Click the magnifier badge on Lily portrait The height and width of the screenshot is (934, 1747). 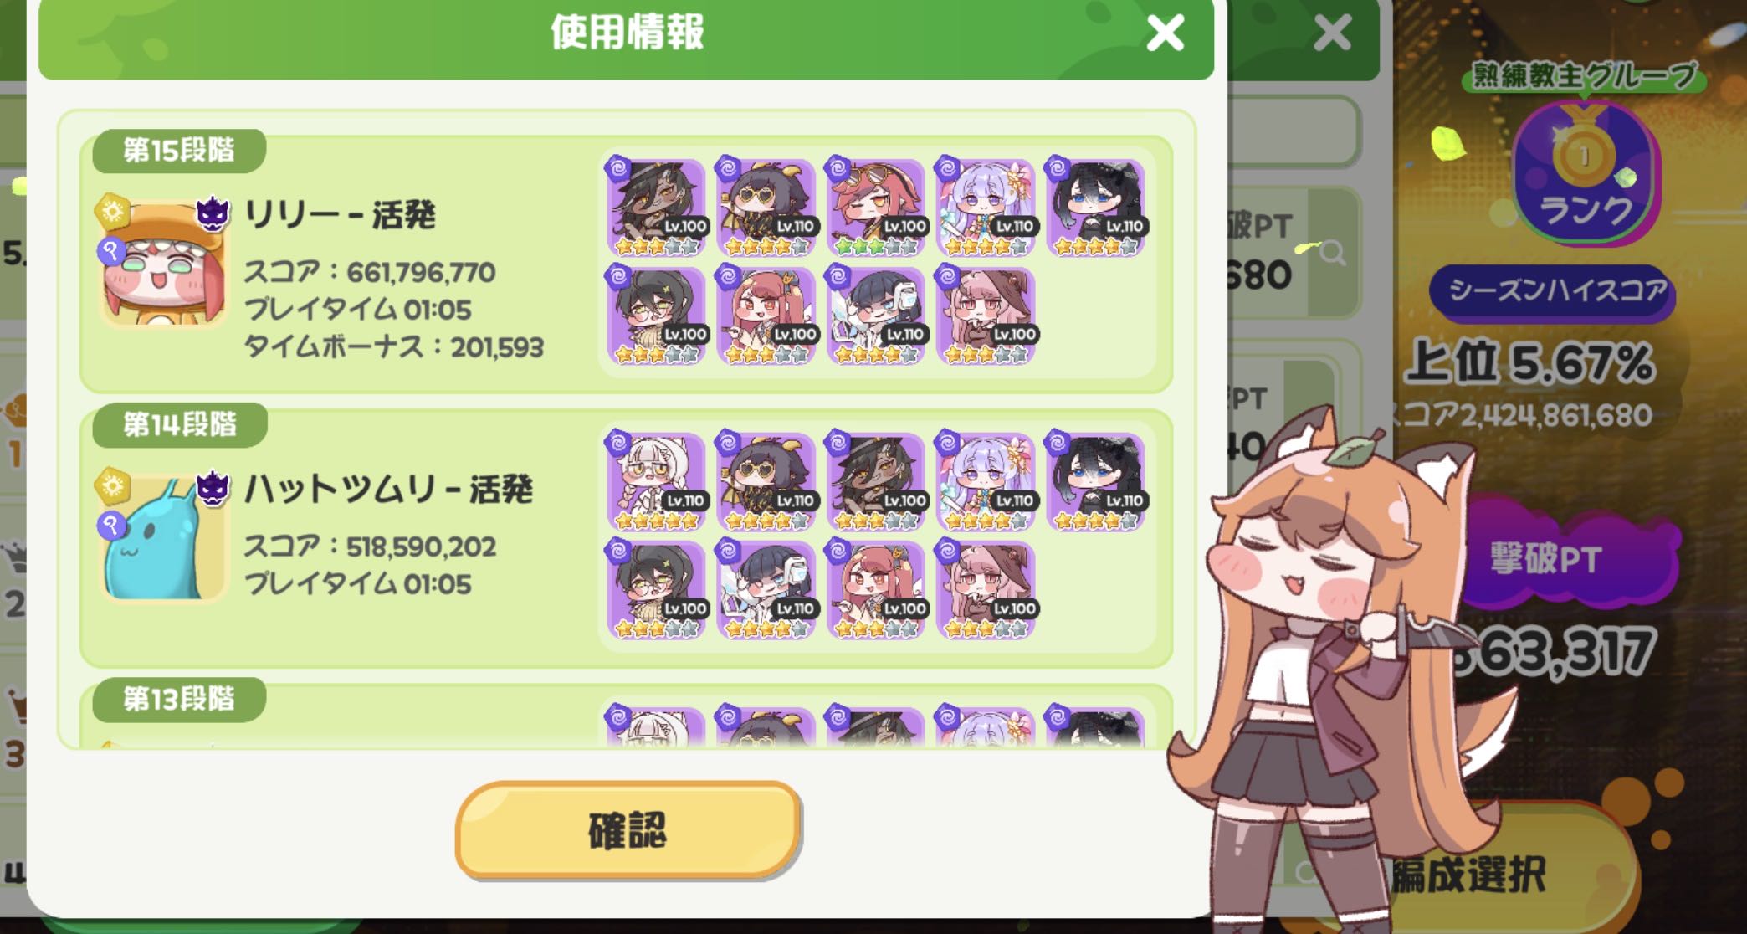[x=111, y=250]
